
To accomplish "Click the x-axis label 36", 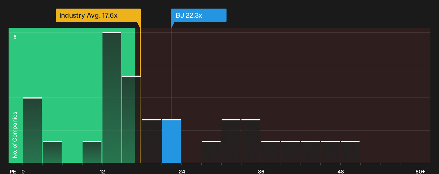I will pyautogui.click(x=261, y=171).
